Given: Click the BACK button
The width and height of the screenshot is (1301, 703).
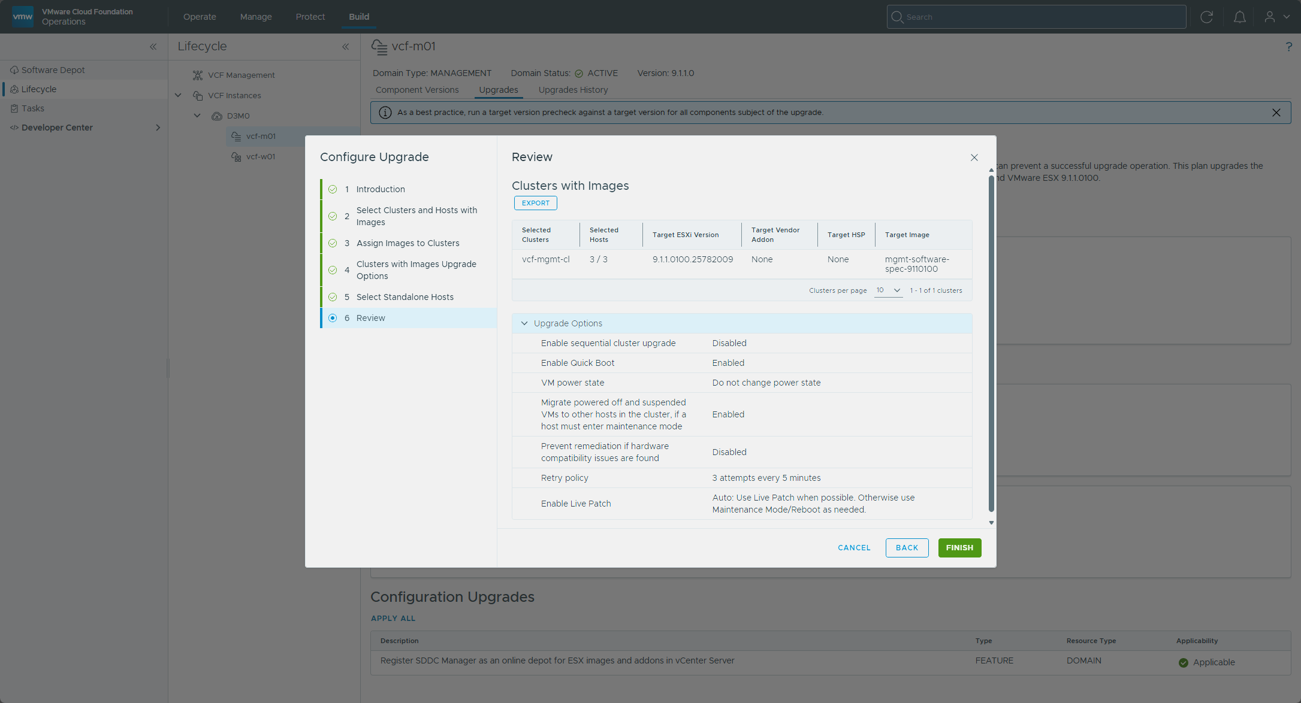Looking at the screenshot, I should coord(907,548).
